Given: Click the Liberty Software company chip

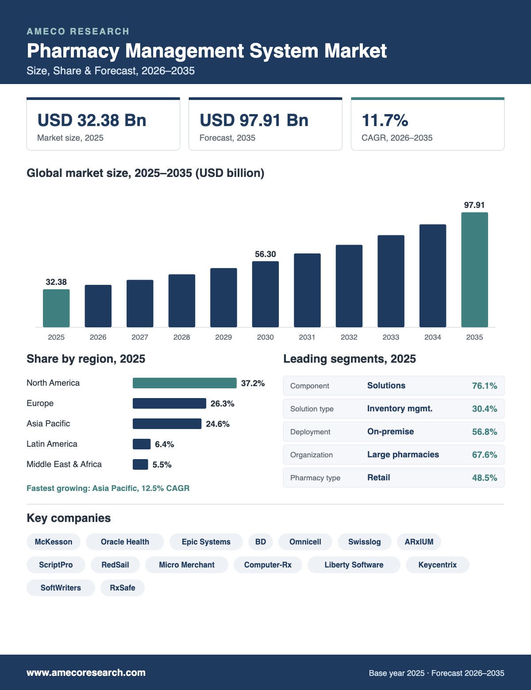Looking at the screenshot, I should pos(354,565).
